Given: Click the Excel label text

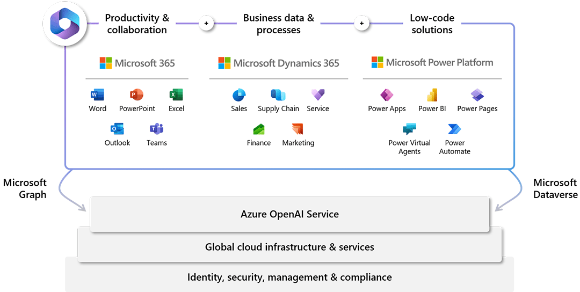Looking at the screenshot, I should 177,108.
